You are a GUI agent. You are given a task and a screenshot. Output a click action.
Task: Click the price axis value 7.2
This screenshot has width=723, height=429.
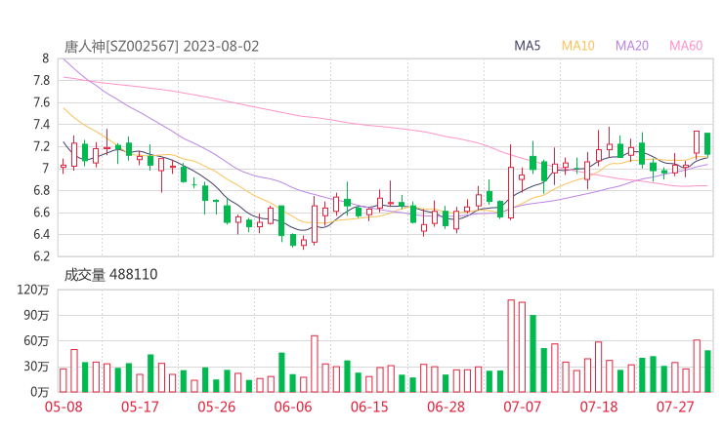[41, 146]
